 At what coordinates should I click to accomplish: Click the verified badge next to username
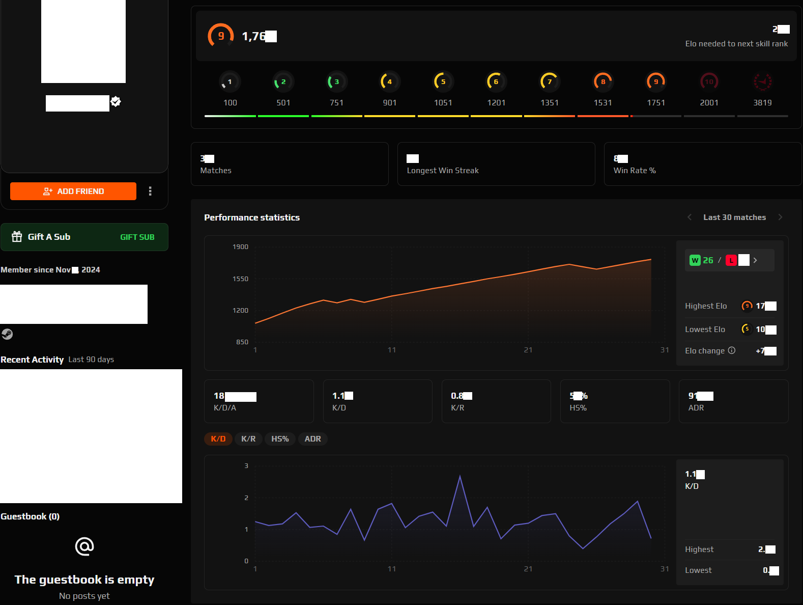click(116, 101)
